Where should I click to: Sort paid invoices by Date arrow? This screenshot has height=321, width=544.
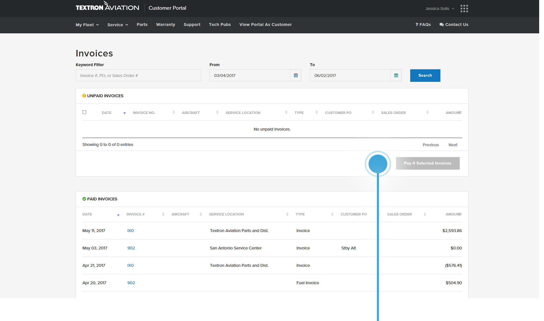[x=118, y=215]
